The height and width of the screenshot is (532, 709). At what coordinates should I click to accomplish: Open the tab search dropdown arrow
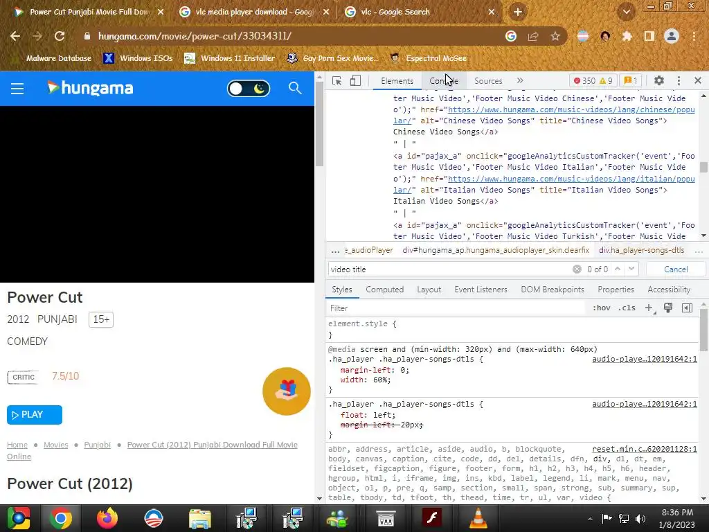tap(626, 12)
